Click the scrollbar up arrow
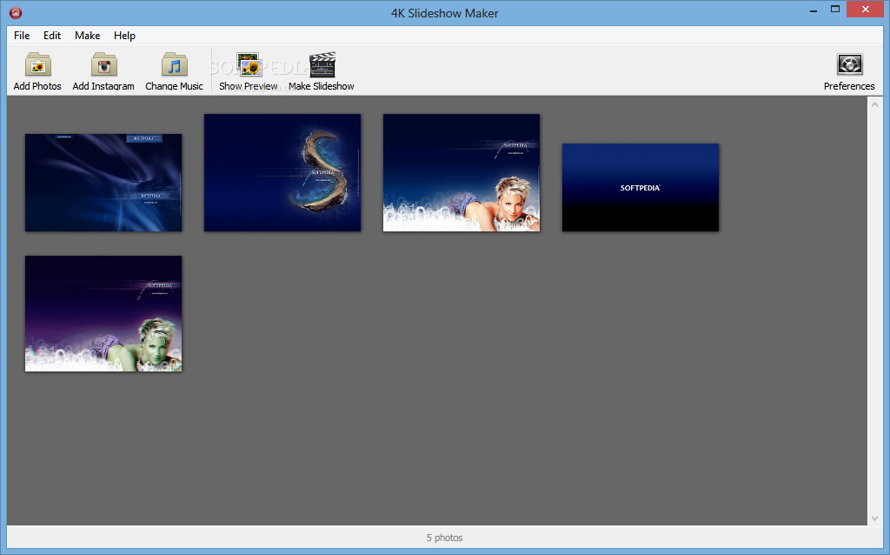The width and height of the screenshot is (890, 555). pos(874,104)
